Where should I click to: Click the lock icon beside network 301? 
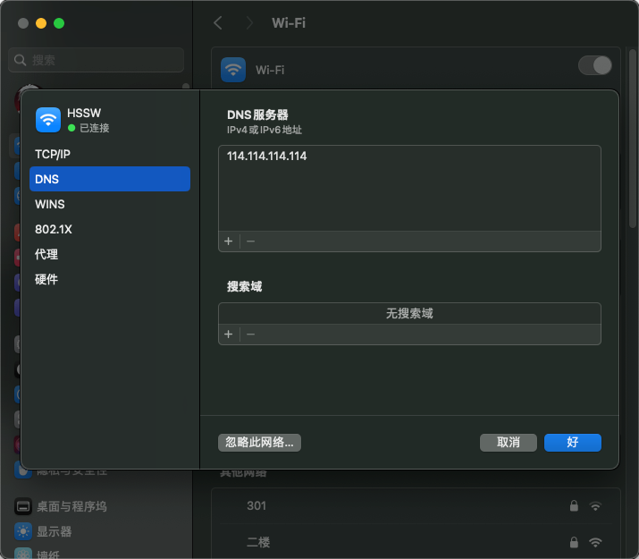coord(574,506)
